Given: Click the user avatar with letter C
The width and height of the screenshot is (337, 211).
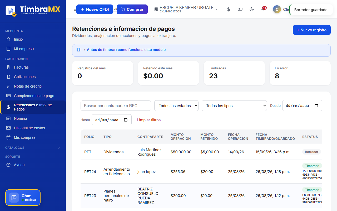Looking at the screenshot, I should [x=277, y=9].
